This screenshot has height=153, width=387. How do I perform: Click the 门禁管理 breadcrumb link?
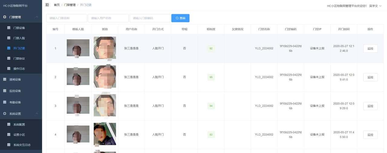coord(70,5)
